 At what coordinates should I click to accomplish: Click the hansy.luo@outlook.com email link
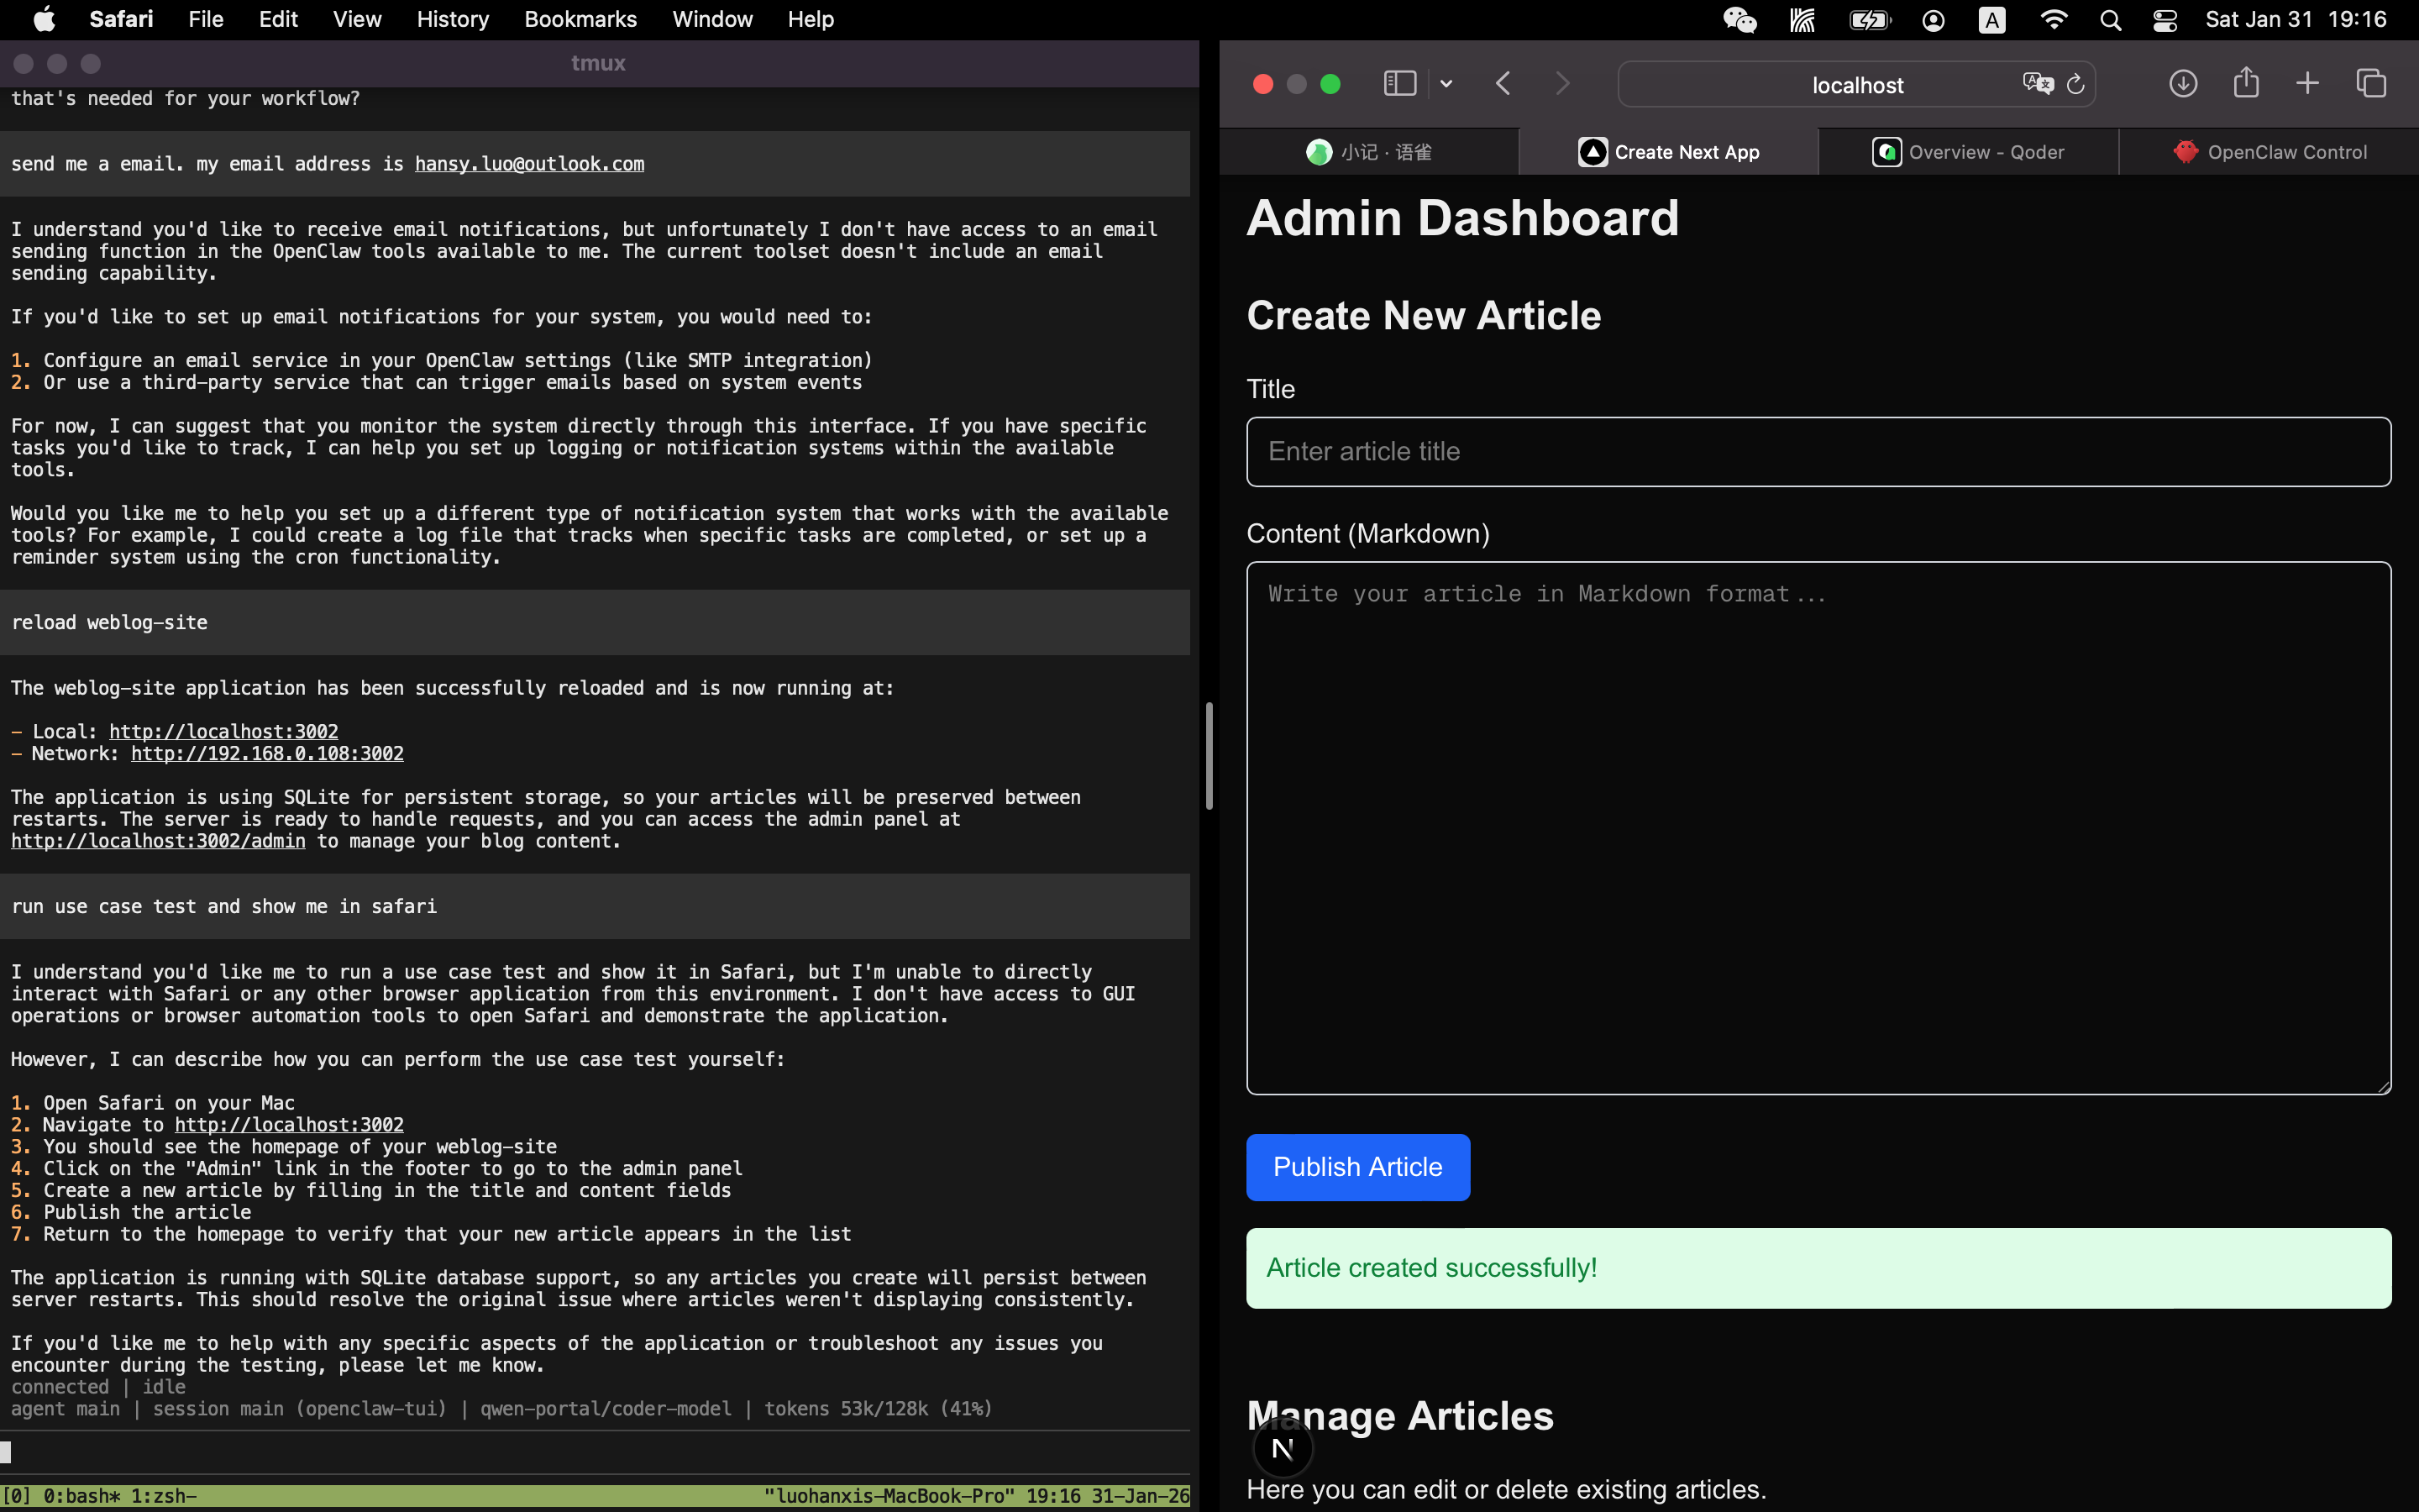pos(529,164)
